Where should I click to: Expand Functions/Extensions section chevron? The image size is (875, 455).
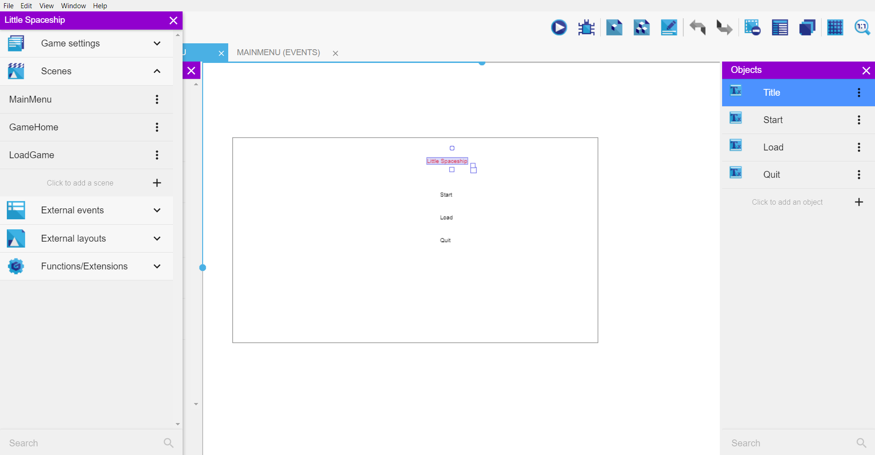(x=157, y=266)
